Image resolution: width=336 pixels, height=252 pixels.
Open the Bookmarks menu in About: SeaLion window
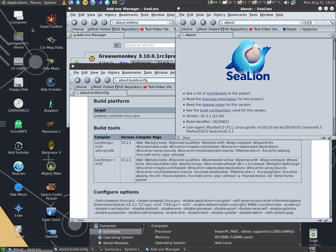pos(237,15)
